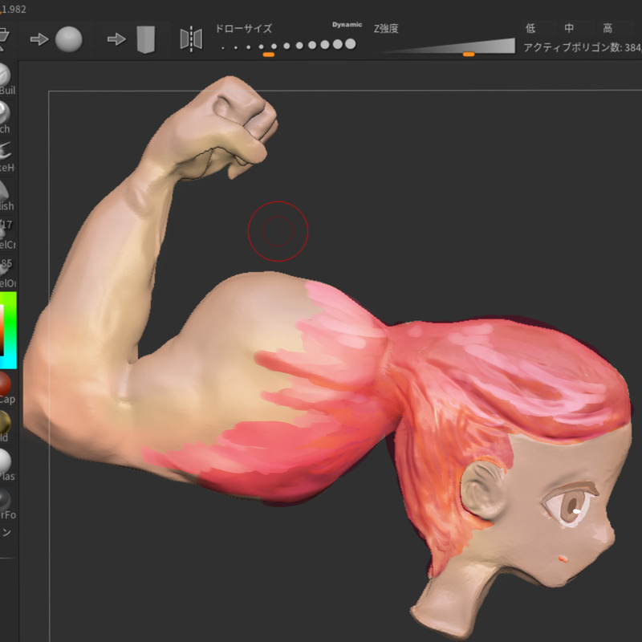Start a new sculpt from the stone block
Viewport: 642px width, 642px height.
point(146,39)
